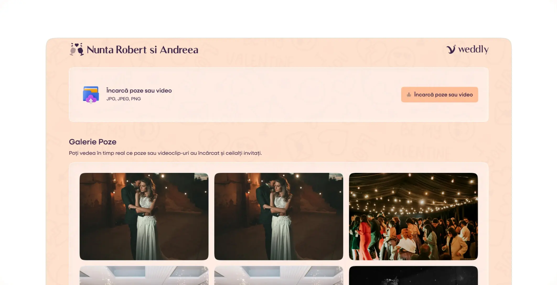Click the Nunta Robert si Andreea title
The height and width of the screenshot is (285, 557).
142,50
